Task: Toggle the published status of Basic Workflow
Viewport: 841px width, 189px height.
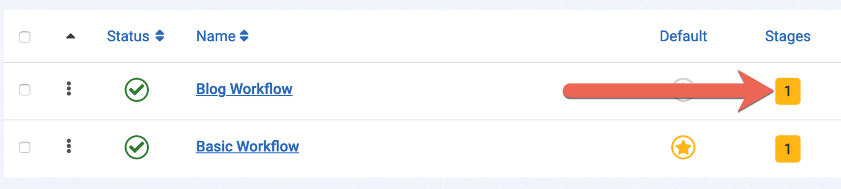Action: pyautogui.click(x=137, y=147)
